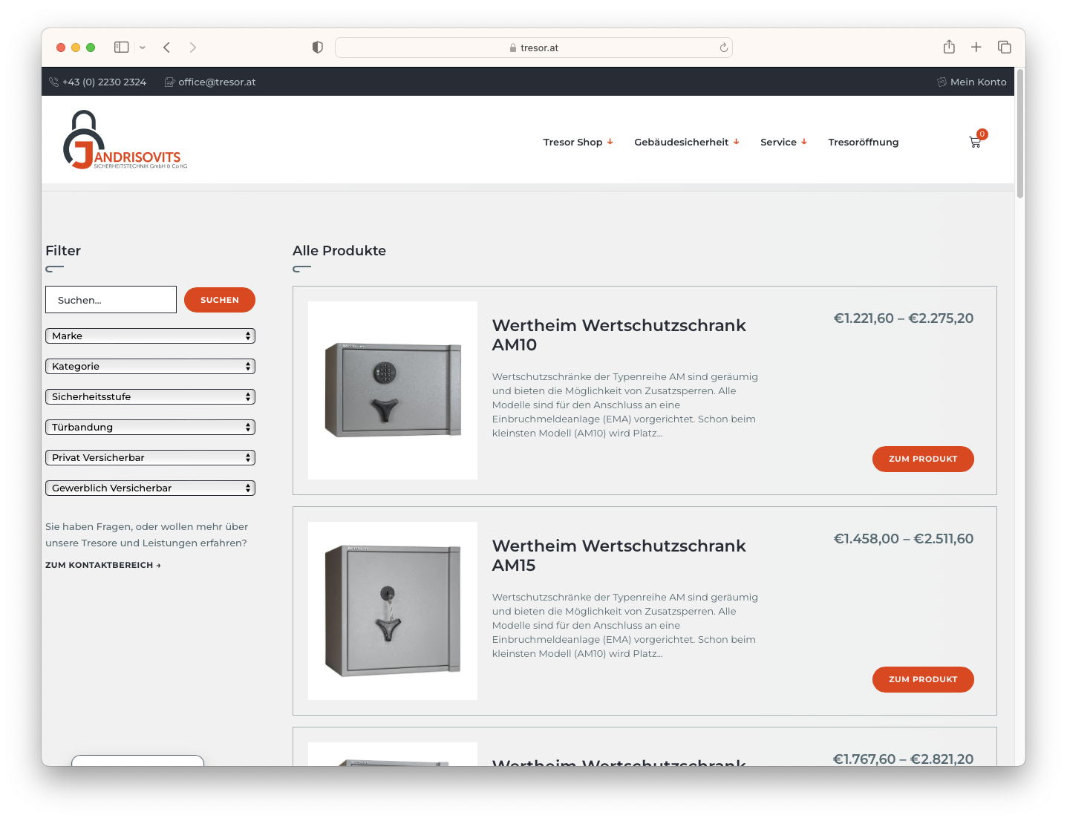Click the price €1.221,60 – €2.275,20
Image resolution: width=1067 pixels, height=821 pixels.
pyautogui.click(x=903, y=318)
